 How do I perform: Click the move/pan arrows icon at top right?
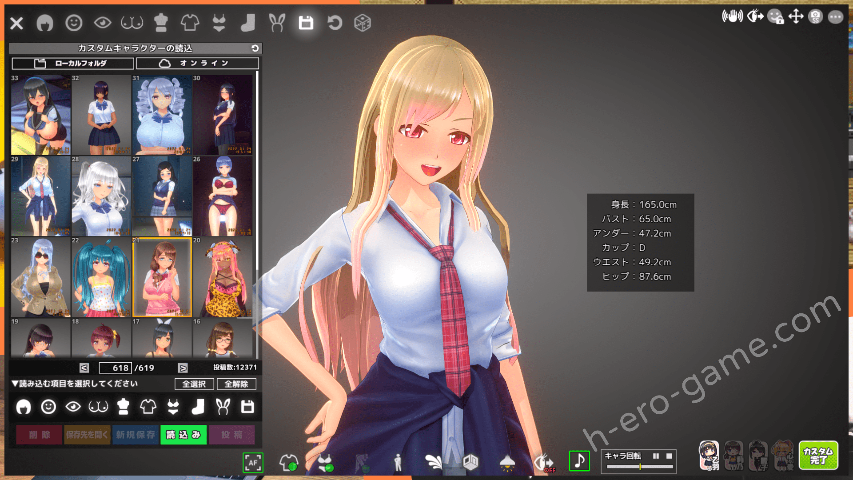pyautogui.click(x=796, y=17)
